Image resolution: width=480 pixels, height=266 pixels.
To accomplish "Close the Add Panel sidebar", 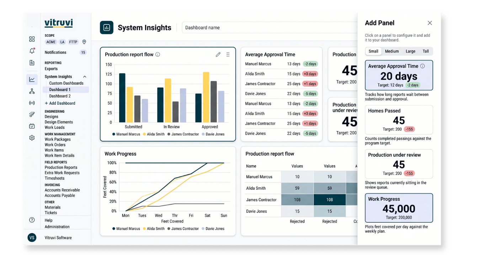I will pyautogui.click(x=430, y=23).
